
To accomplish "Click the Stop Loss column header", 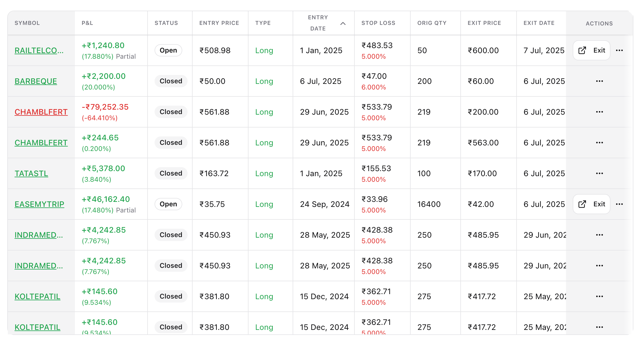I will tap(378, 23).
